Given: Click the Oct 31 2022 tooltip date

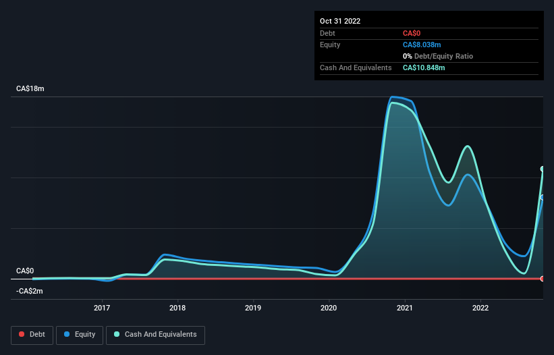Looking at the screenshot, I should tap(340, 21).
